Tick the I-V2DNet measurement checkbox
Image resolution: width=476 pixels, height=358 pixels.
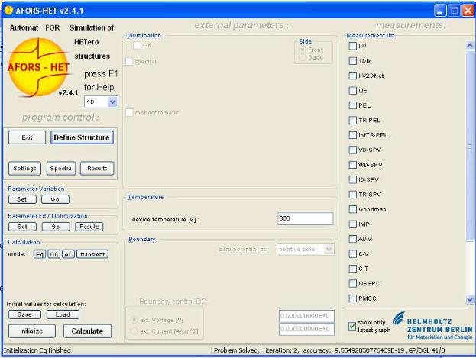click(352, 76)
